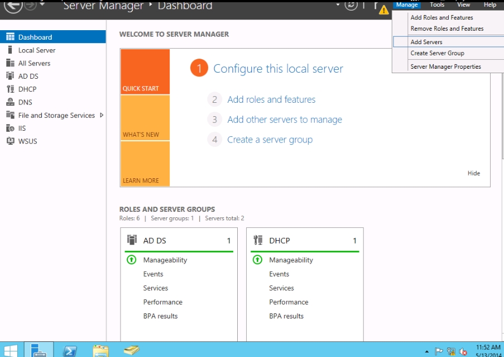Click BPA results in AD DS tile
This screenshot has height=357, width=504.
coord(160,316)
